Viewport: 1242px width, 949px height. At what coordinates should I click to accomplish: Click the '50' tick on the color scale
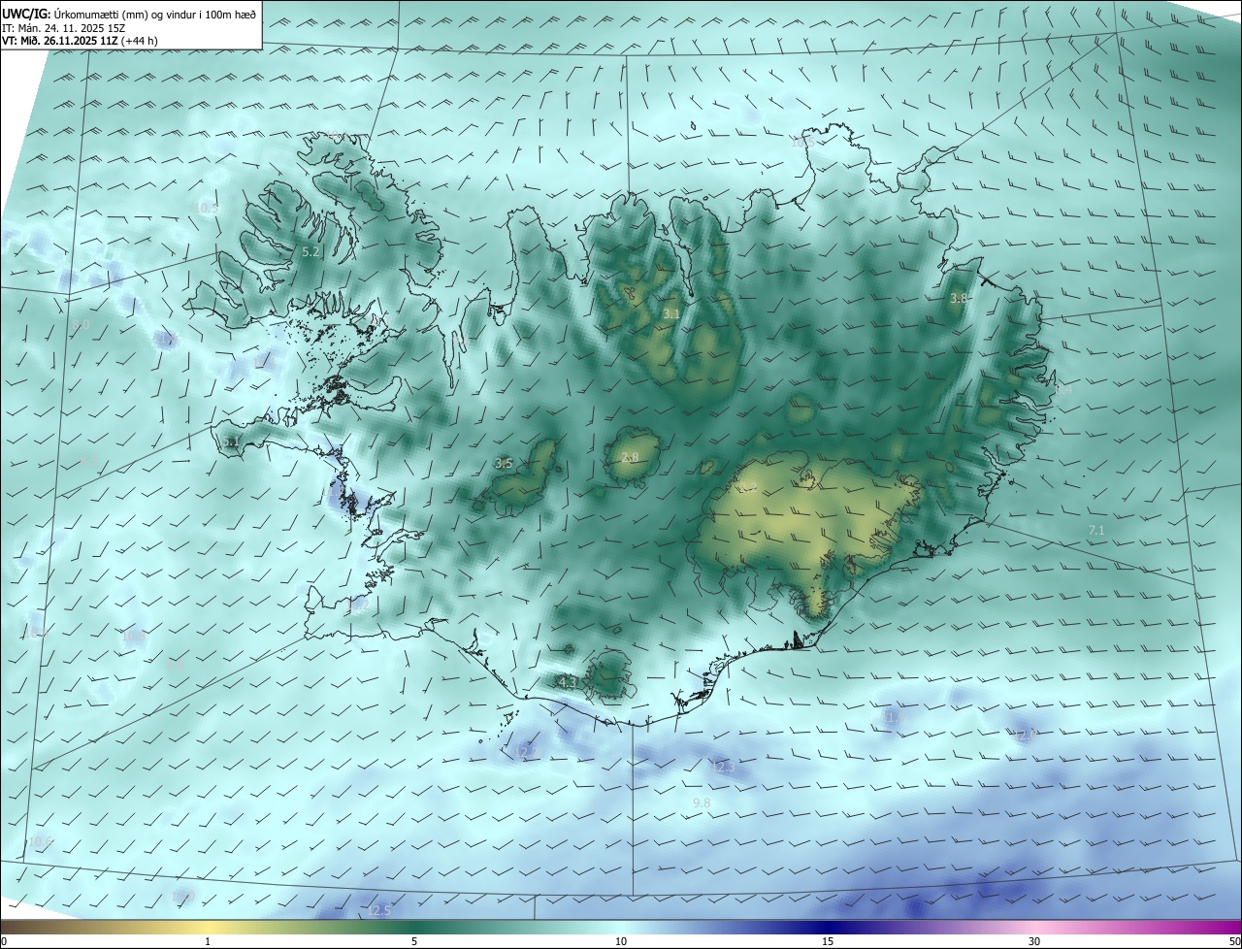[x=1234, y=941]
